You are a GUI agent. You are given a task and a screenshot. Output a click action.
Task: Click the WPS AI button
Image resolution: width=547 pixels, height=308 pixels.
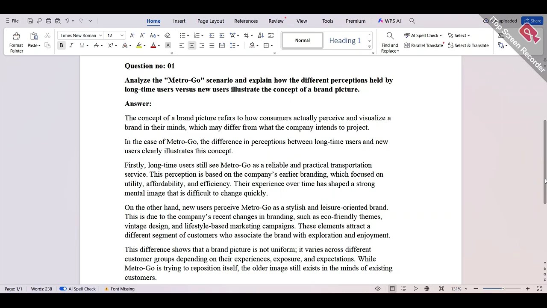coord(389,21)
